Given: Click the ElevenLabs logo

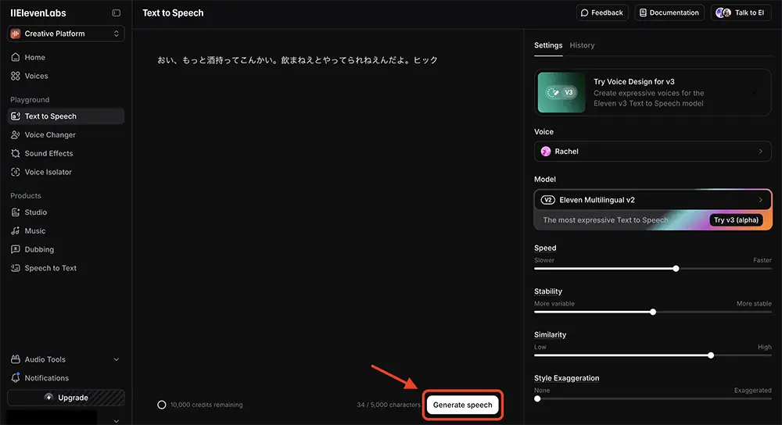Looking at the screenshot, I should (x=38, y=13).
